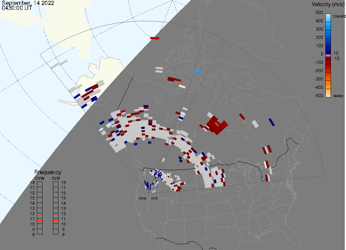
Task: Click the red frequency marker on cvw bar
Action: (x=40, y=221)
